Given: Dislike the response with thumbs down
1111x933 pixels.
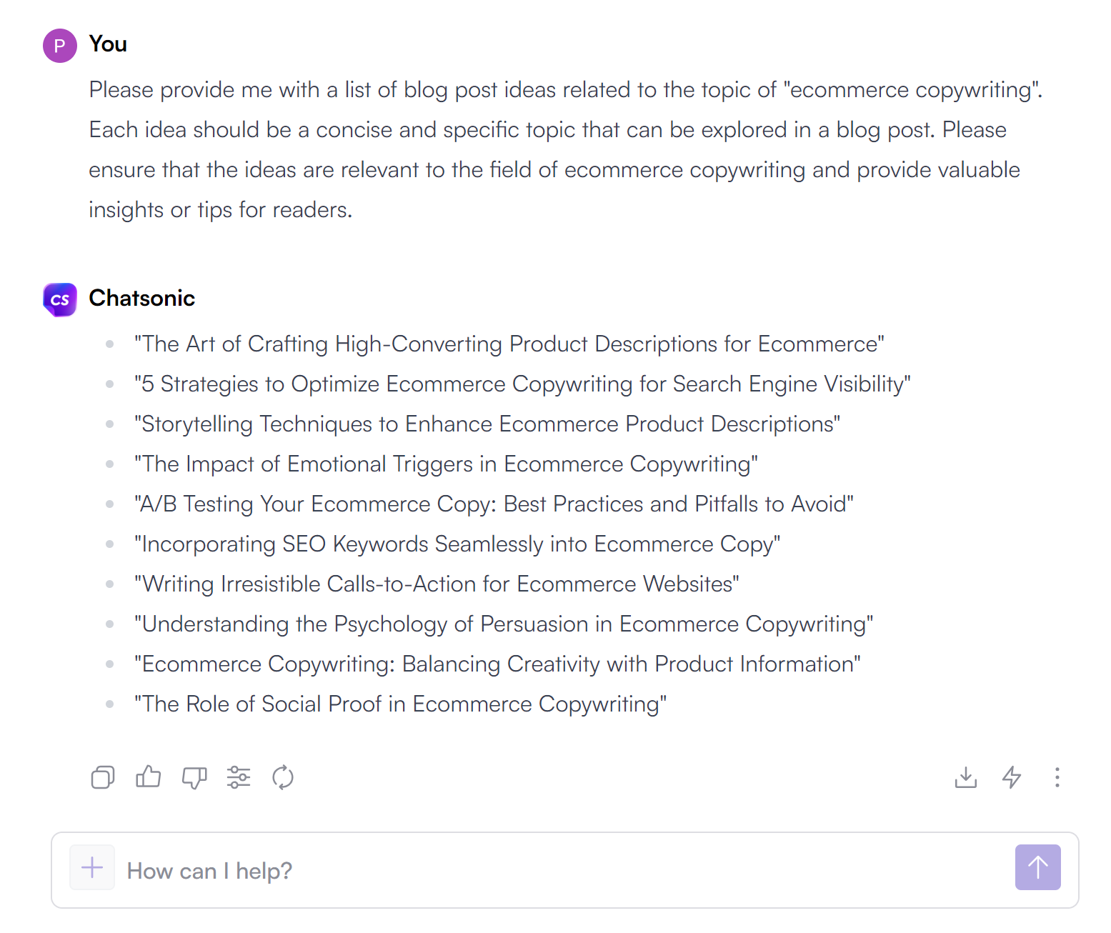Looking at the screenshot, I should (x=194, y=777).
